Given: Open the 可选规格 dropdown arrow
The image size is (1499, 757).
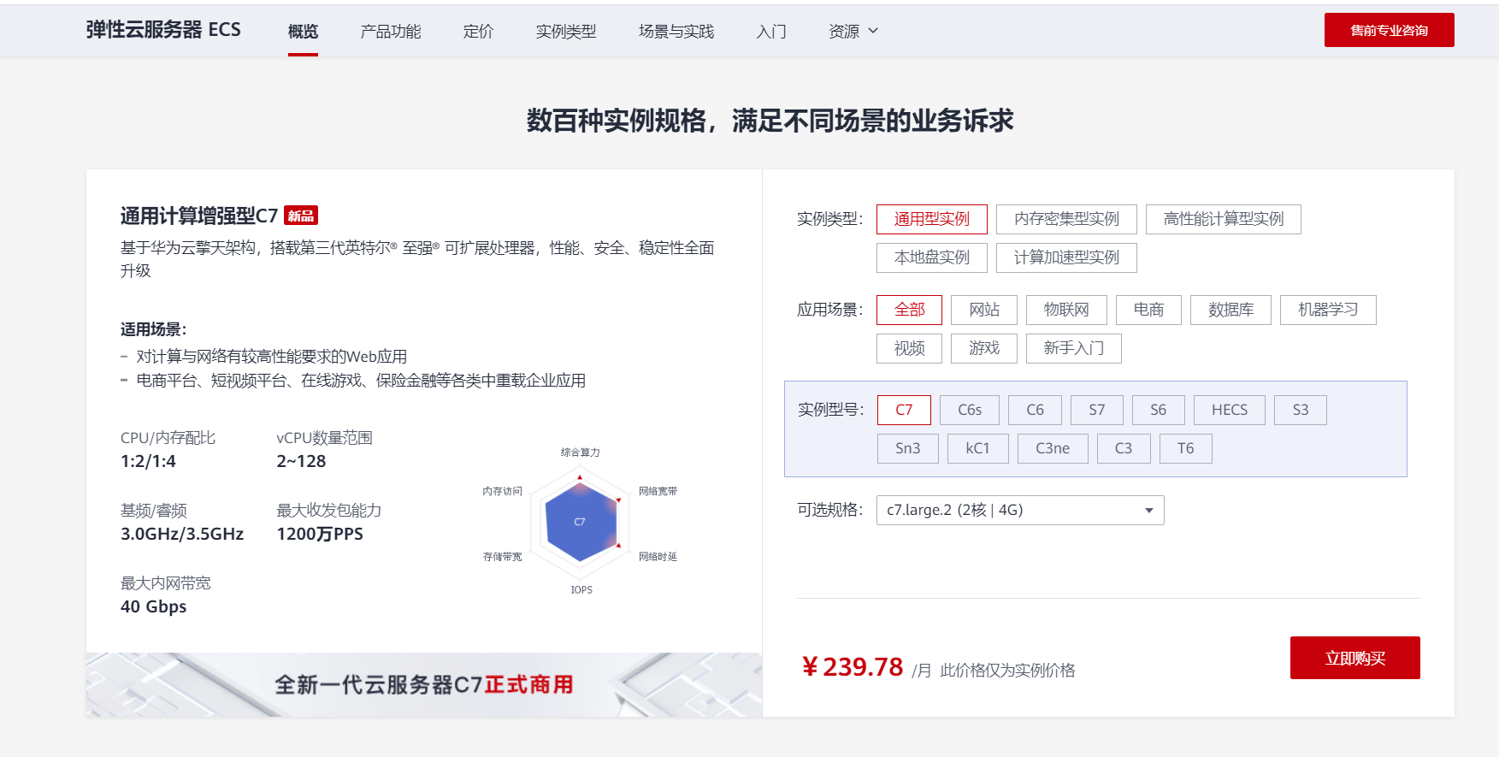Looking at the screenshot, I should [1148, 511].
